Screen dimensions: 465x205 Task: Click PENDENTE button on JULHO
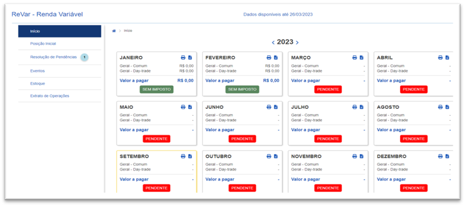pyautogui.click(x=328, y=139)
